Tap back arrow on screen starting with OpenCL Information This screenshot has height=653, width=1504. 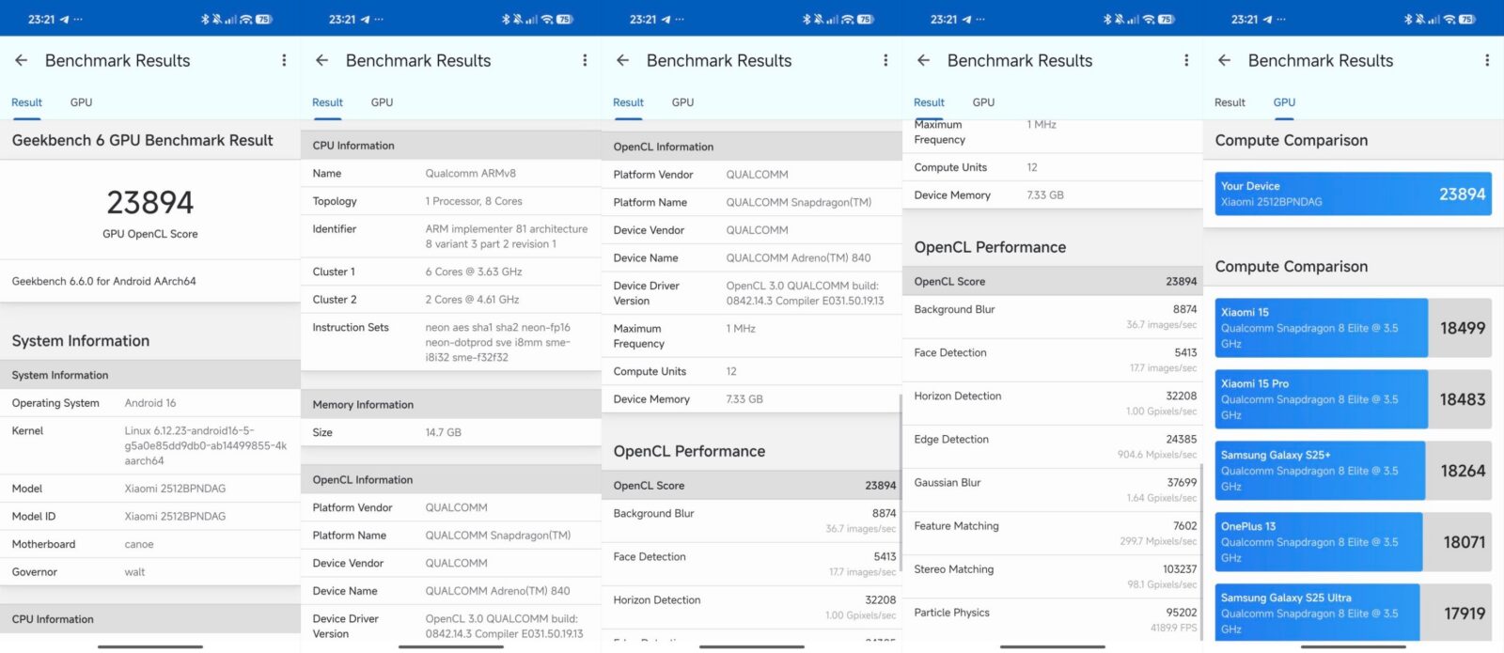click(622, 60)
